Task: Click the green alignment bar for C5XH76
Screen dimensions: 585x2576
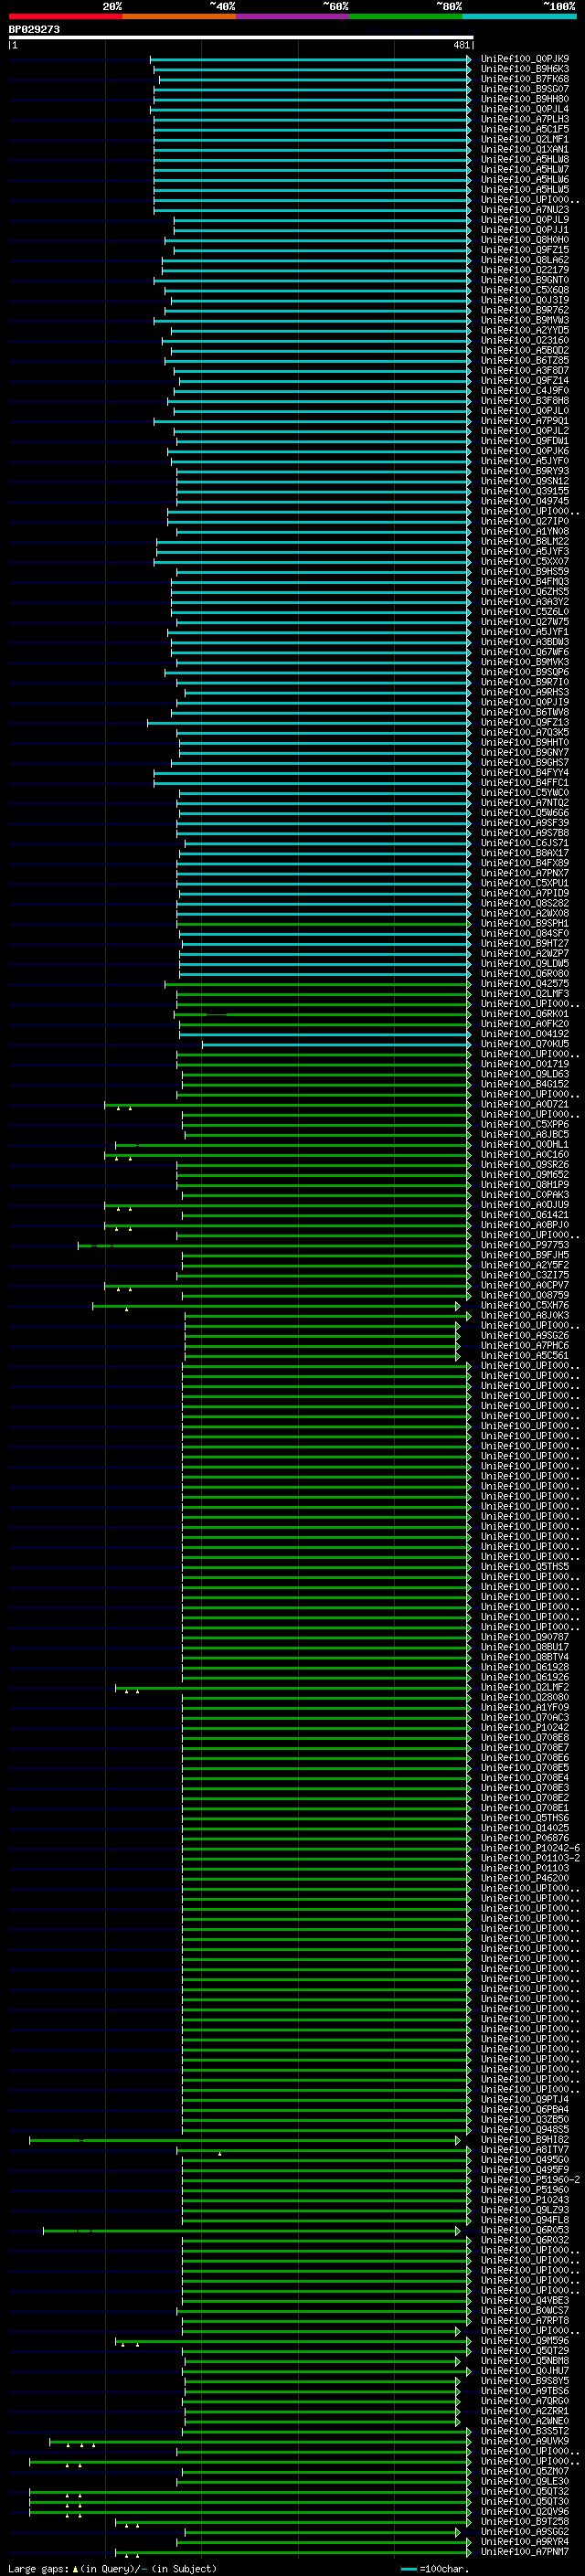Action: [x=276, y=1306]
